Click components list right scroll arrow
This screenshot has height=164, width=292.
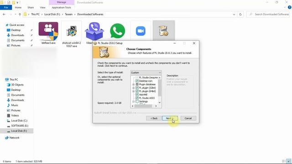(x=156, y=106)
